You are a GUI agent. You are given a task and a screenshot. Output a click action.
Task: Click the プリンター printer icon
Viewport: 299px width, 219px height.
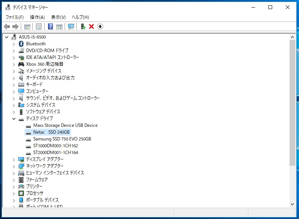pyautogui.click(x=21, y=187)
